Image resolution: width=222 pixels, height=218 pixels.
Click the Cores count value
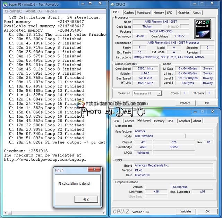coord(184,93)
